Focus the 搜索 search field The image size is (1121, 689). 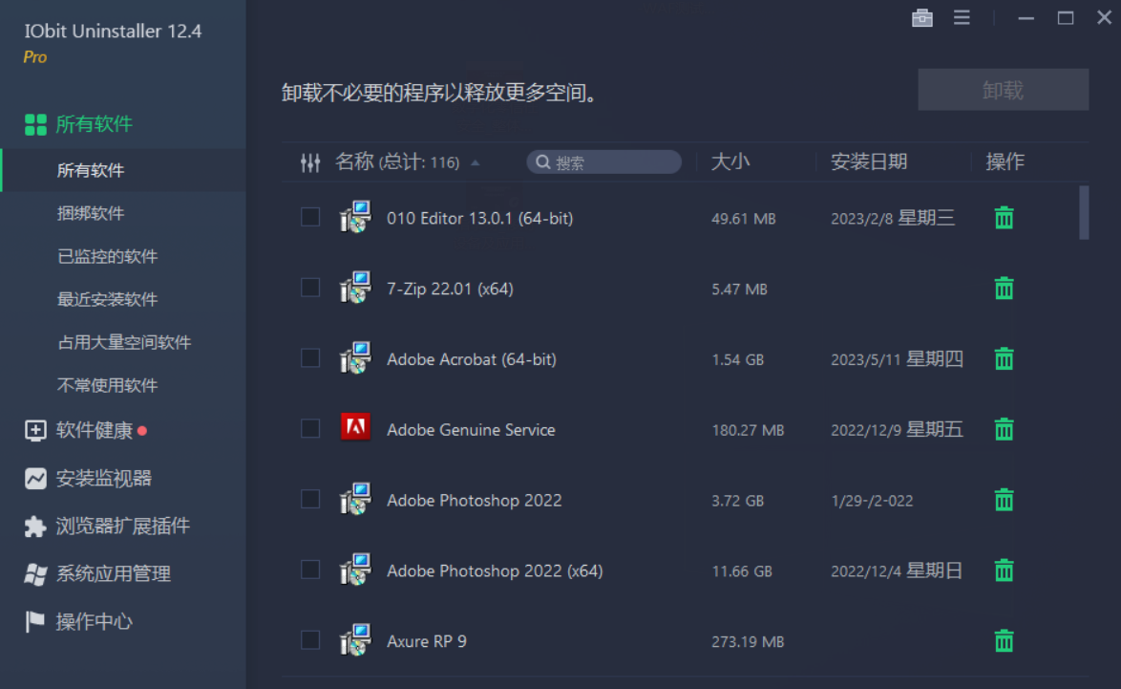(x=603, y=162)
